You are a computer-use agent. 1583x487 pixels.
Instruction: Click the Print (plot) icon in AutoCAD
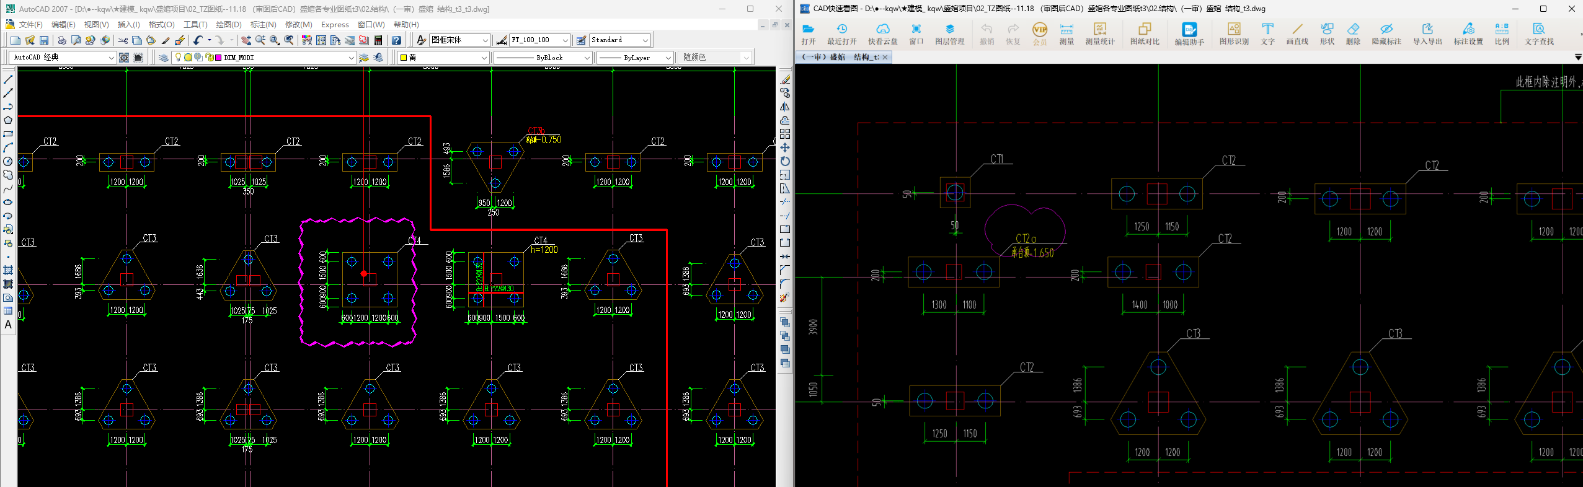[x=62, y=40]
